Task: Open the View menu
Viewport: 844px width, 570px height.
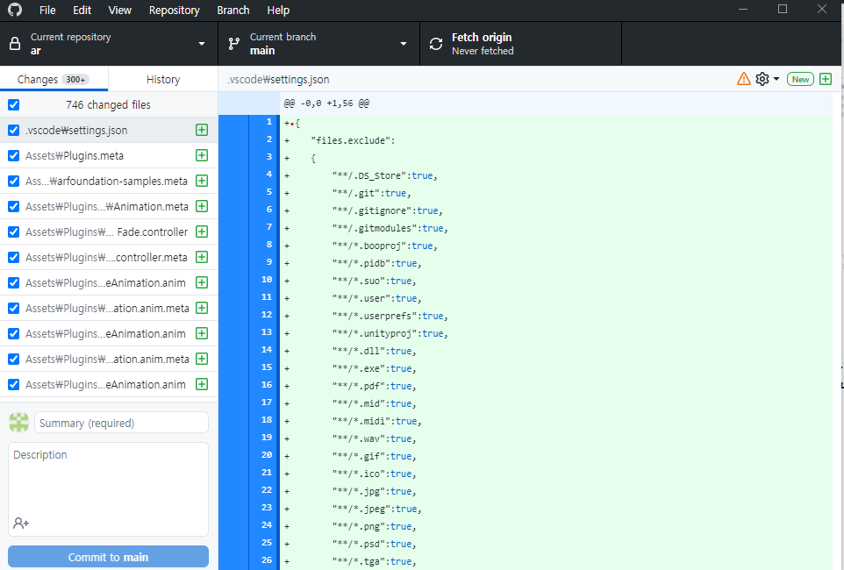Action: (119, 11)
